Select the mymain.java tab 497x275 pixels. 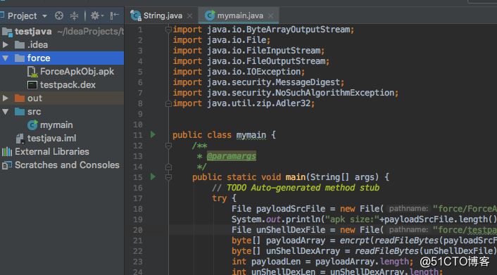[240, 15]
